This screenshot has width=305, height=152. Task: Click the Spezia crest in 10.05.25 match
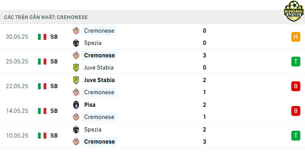pyautogui.click(x=76, y=129)
